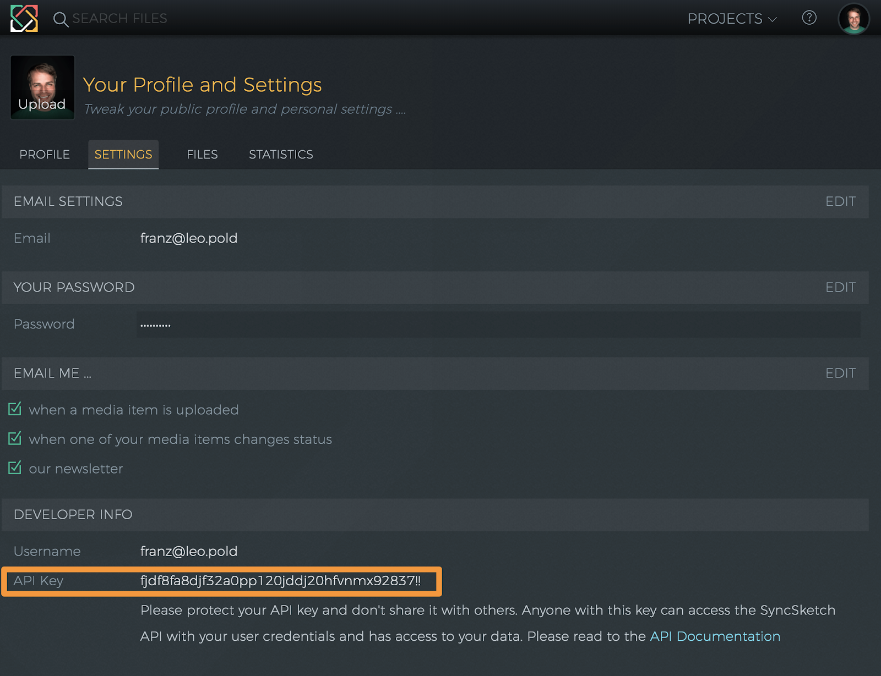Click the Password input field
This screenshot has width=881, height=676.
498,325
